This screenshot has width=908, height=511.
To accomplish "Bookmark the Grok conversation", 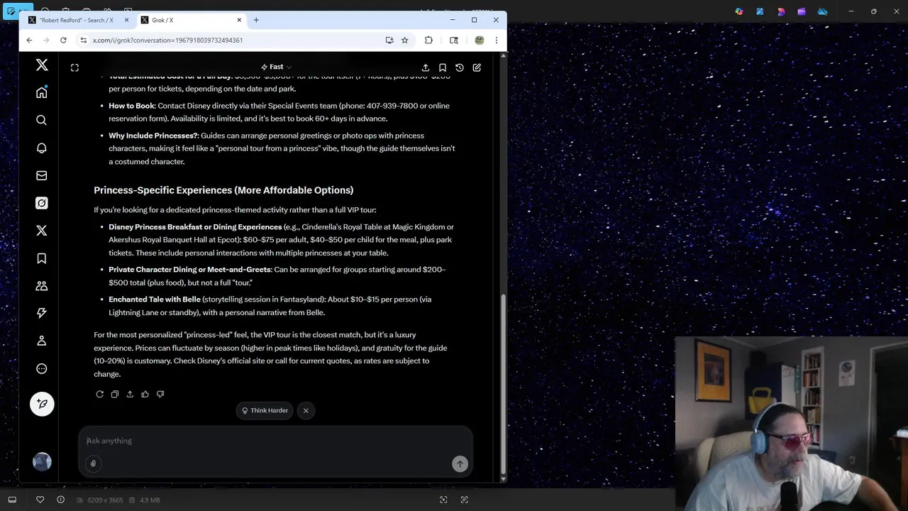I will click(443, 67).
